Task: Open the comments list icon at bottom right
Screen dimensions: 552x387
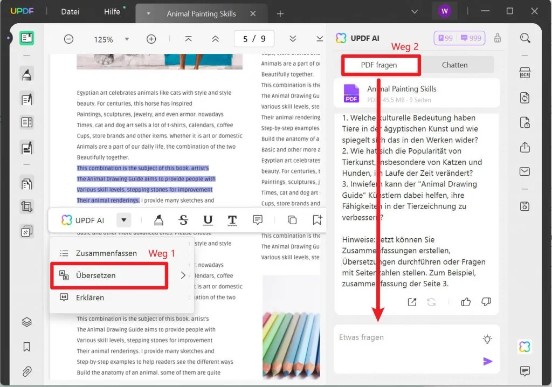Action: click(x=525, y=371)
